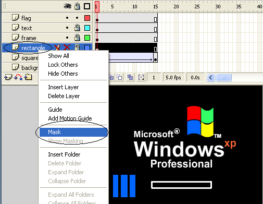Click the current frame number field showing 1
This screenshot has width=263, height=204.
154,77
